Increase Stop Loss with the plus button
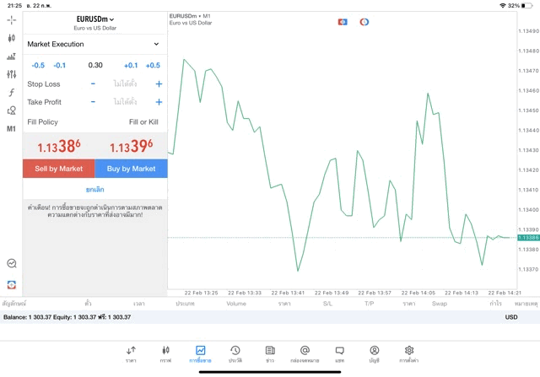This screenshot has width=540, height=377. (159, 84)
